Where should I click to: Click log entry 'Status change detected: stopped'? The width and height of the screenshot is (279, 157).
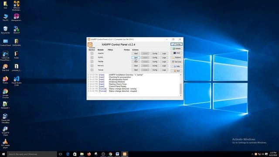(x=123, y=91)
